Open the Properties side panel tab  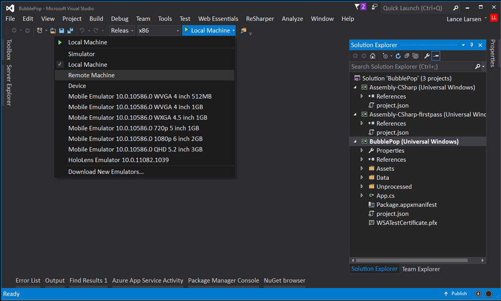pos(493,53)
